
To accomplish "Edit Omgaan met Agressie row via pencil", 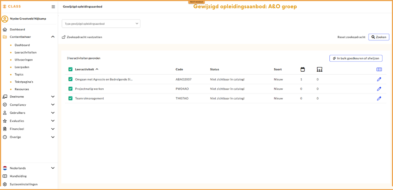I will coord(379,80).
